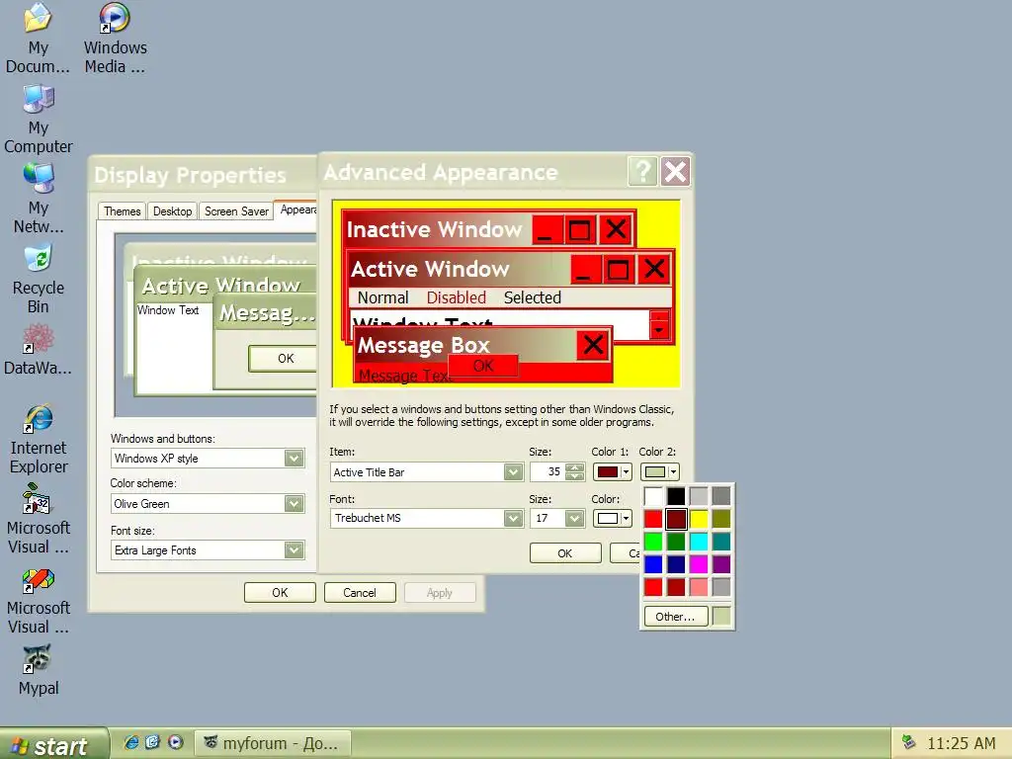The width and height of the screenshot is (1012, 759).
Task: Open the Color scheme dropdown showing Olive Green
Action: pos(294,503)
